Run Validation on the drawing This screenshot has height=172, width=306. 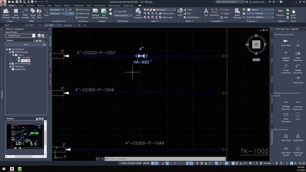(104, 13)
